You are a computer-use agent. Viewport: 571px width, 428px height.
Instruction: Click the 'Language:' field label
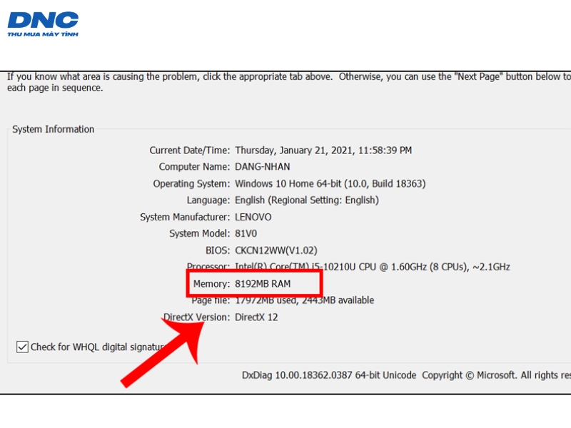[x=208, y=200]
